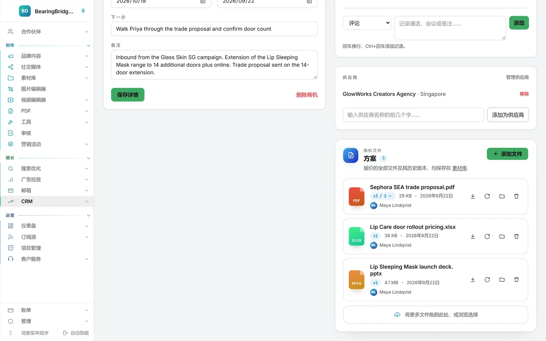The image size is (546, 341).
Task: Open the 评论 record type dropdown
Action: click(367, 23)
